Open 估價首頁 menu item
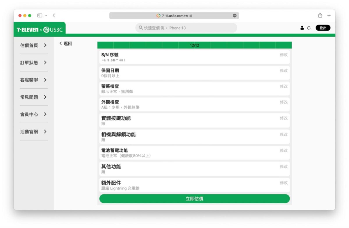Image resolution: width=349 pixels, height=228 pixels. pos(29,45)
